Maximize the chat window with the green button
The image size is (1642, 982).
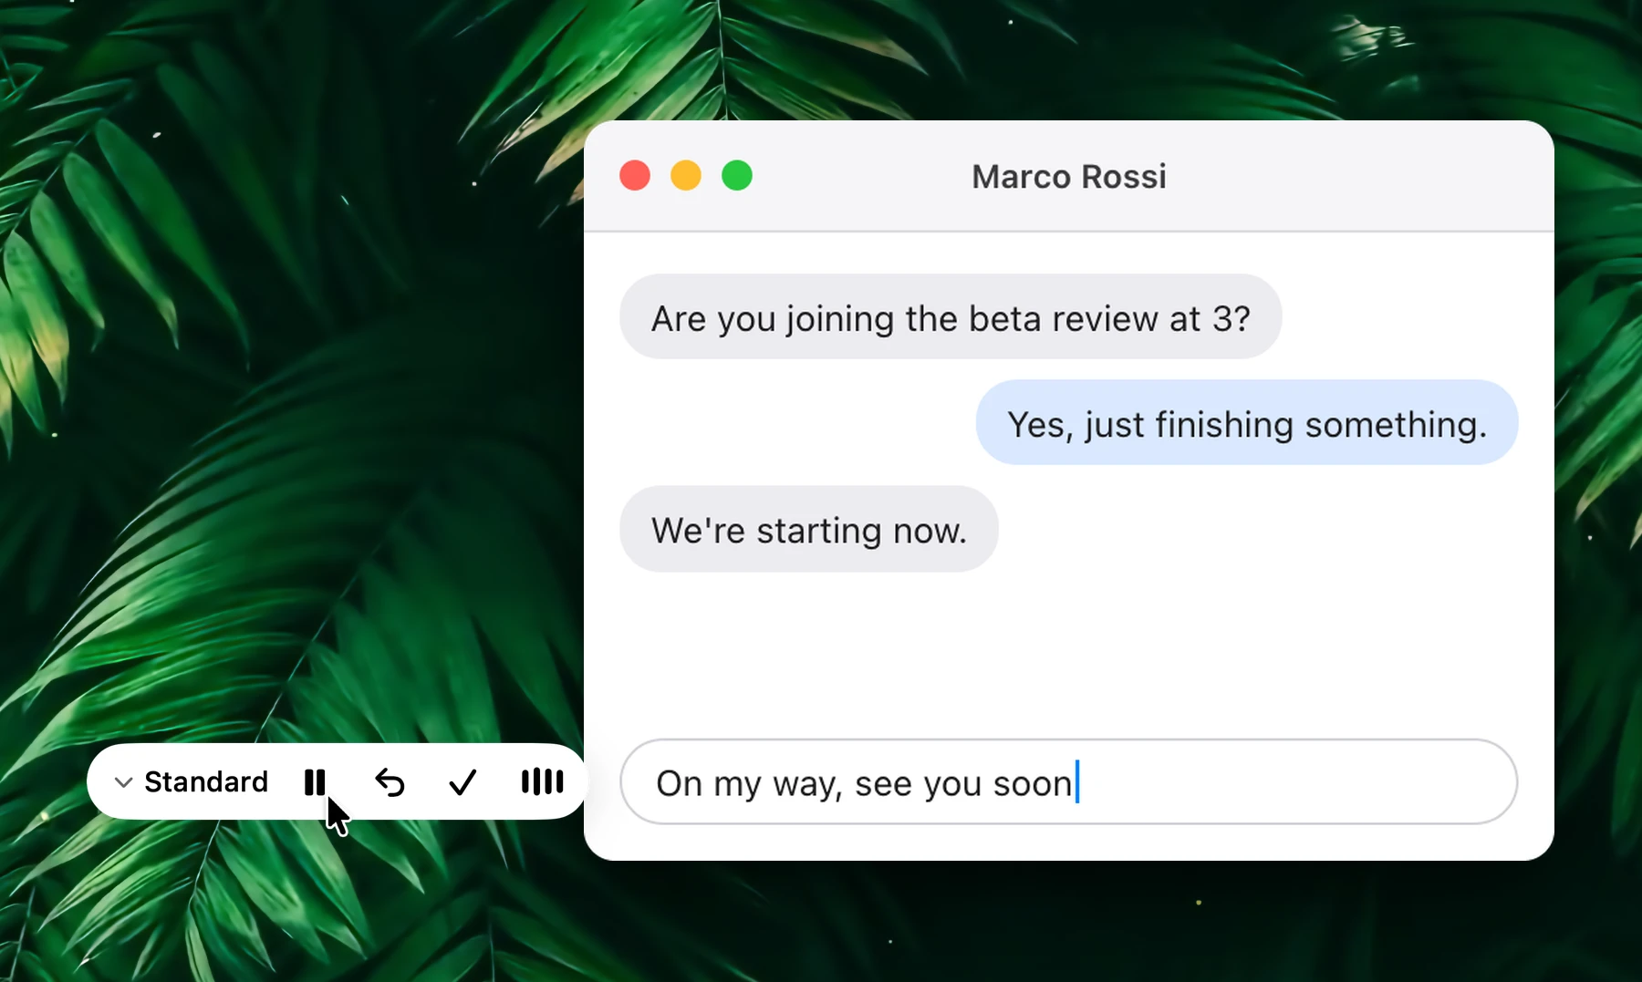[x=737, y=175]
